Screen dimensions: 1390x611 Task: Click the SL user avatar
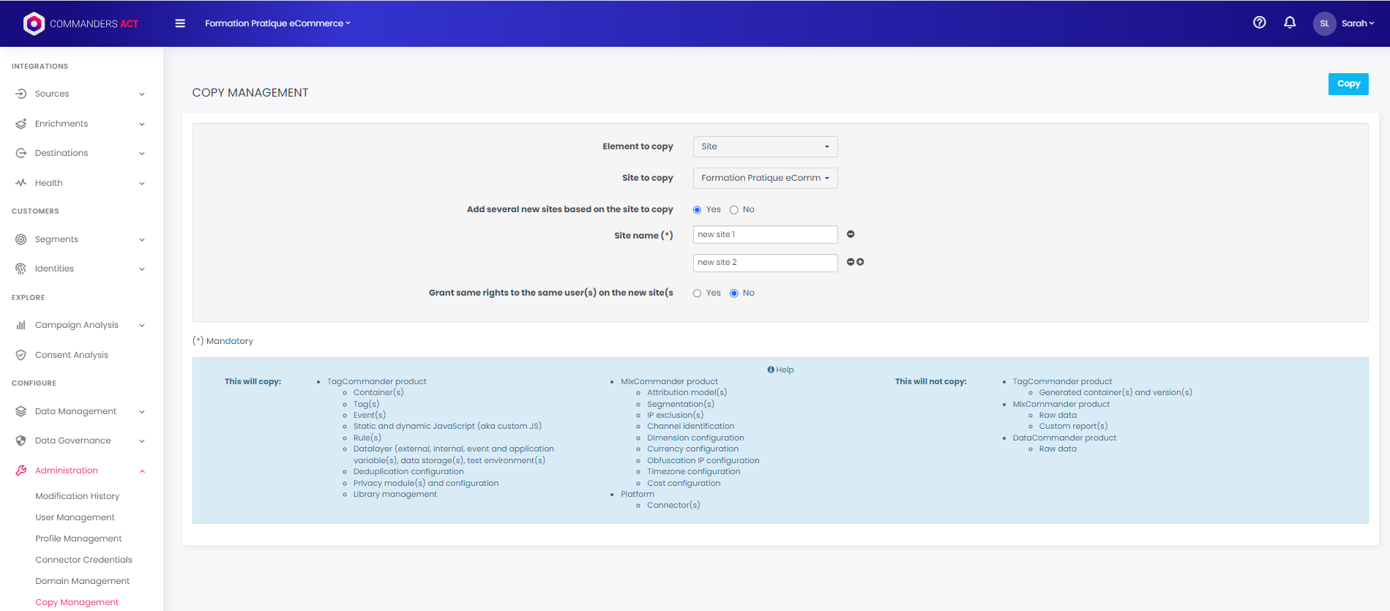[x=1324, y=23]
